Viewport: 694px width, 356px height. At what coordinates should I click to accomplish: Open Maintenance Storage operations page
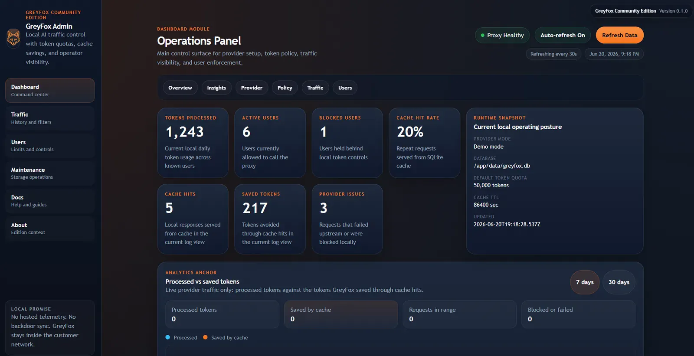point(50,173)
